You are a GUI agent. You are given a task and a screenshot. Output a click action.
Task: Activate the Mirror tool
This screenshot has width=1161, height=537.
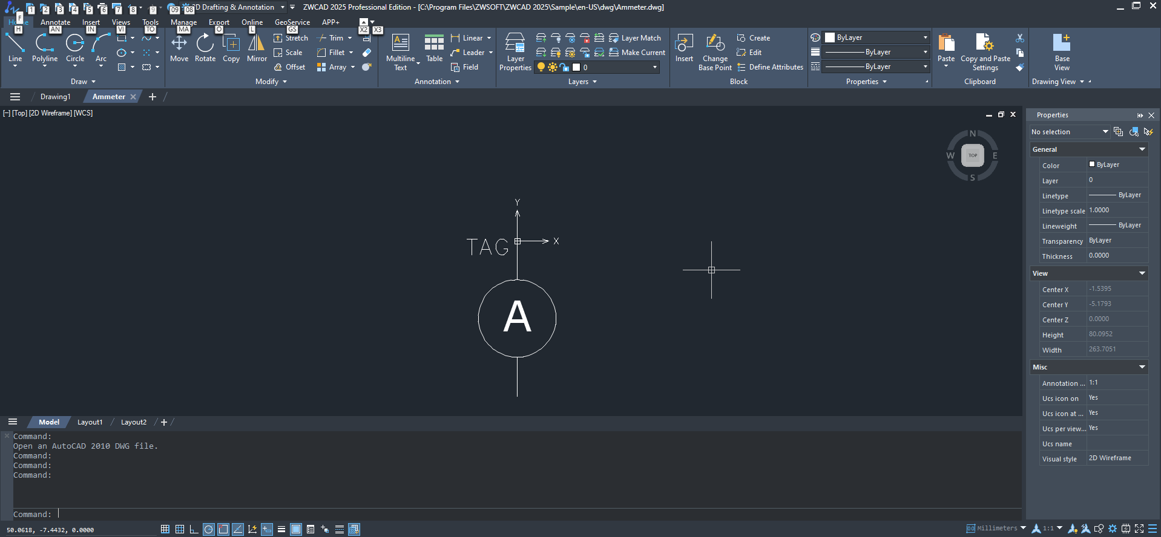point(257,48)
